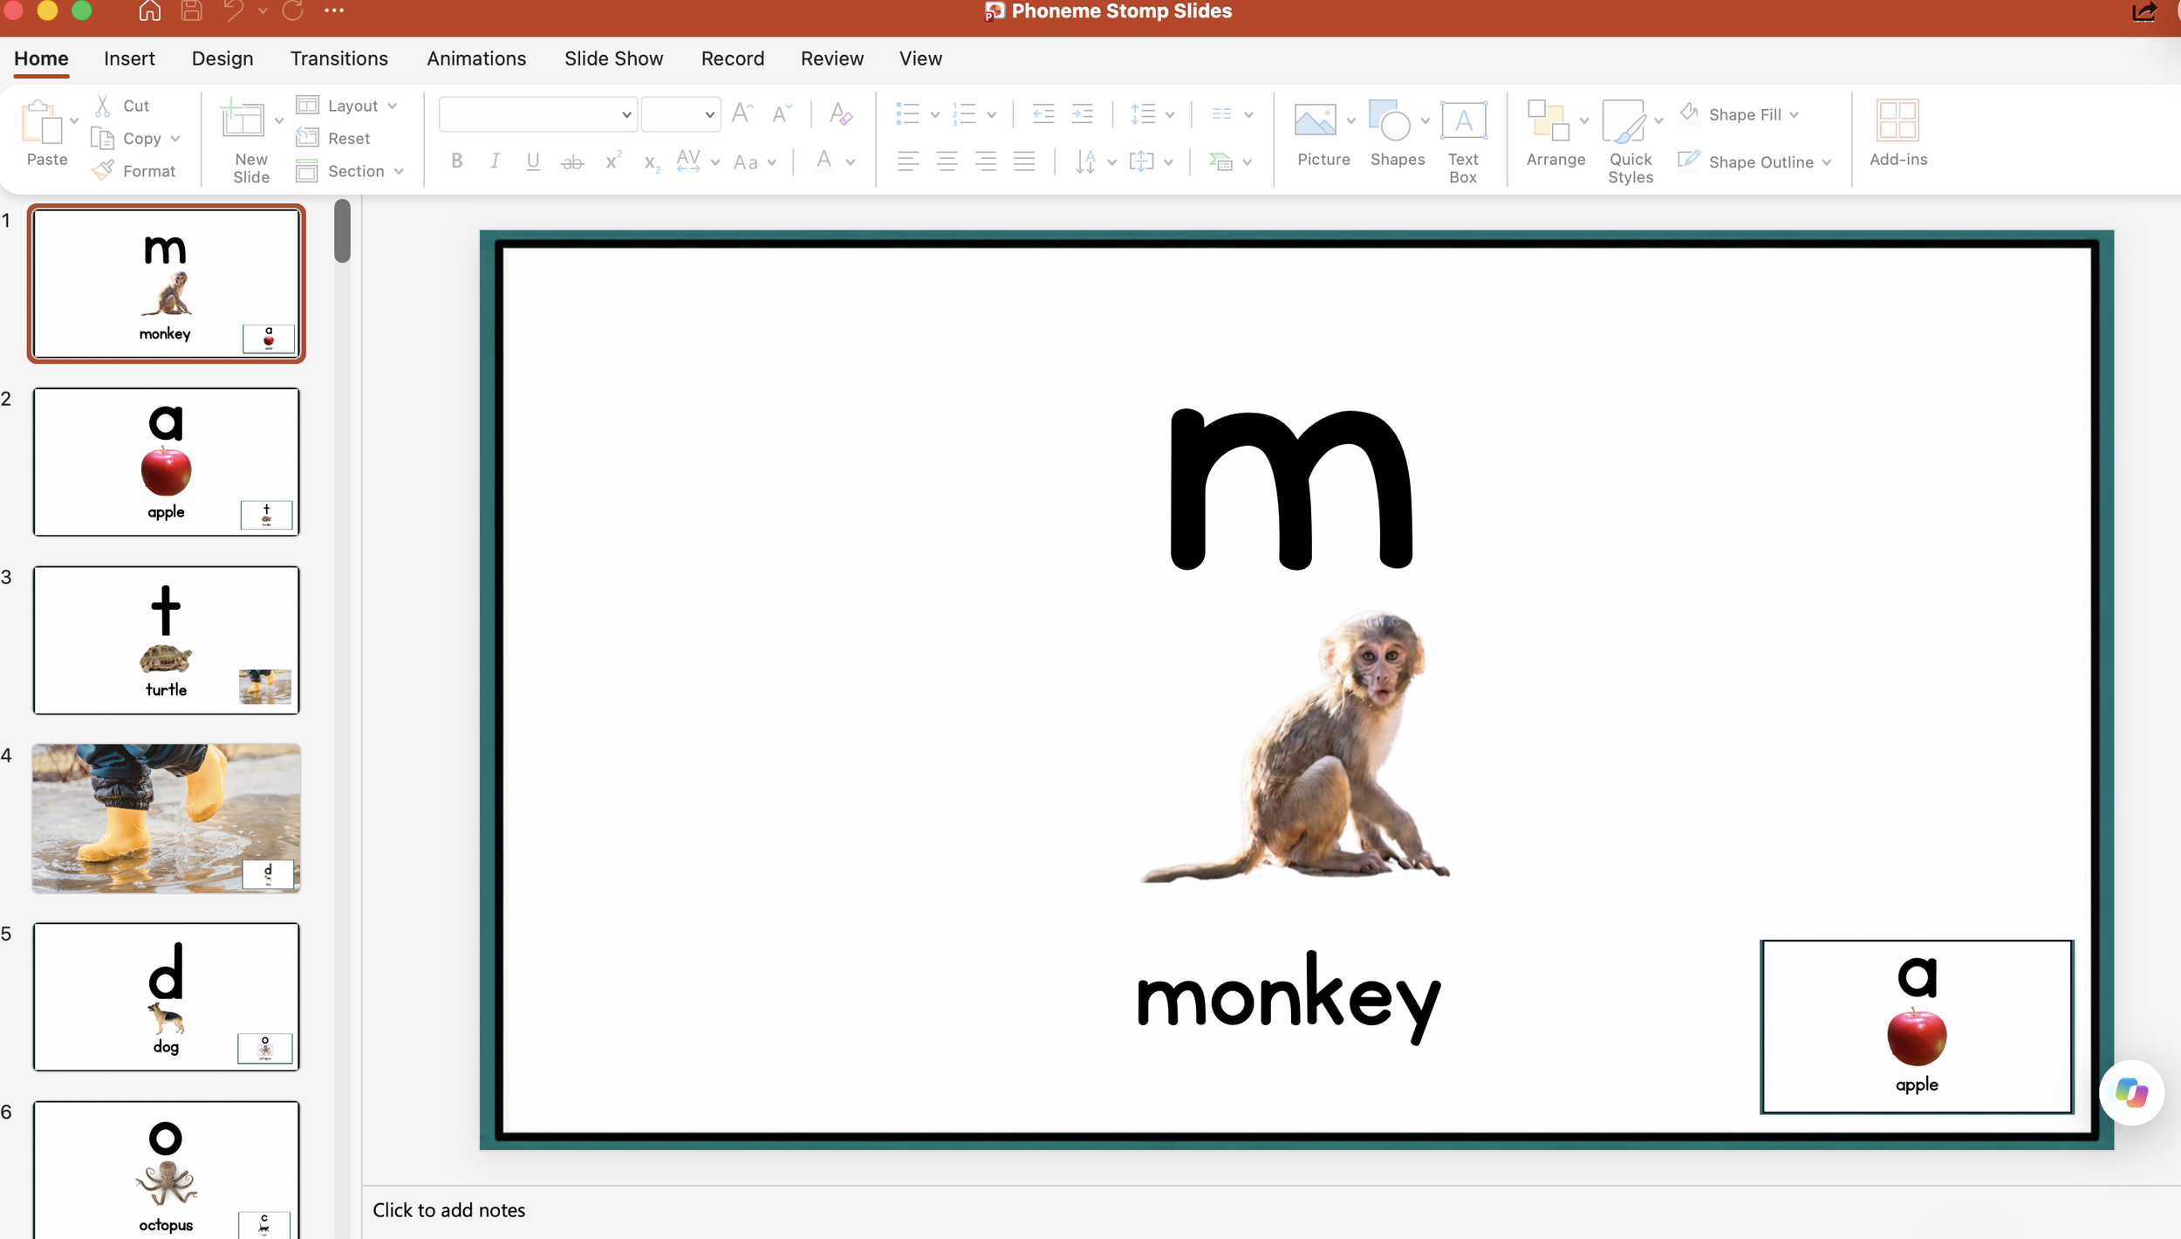2181x1239 pixels.
Task: Click the Cut scissors icon
Action: pyautogui.click(x=103, y=106)
